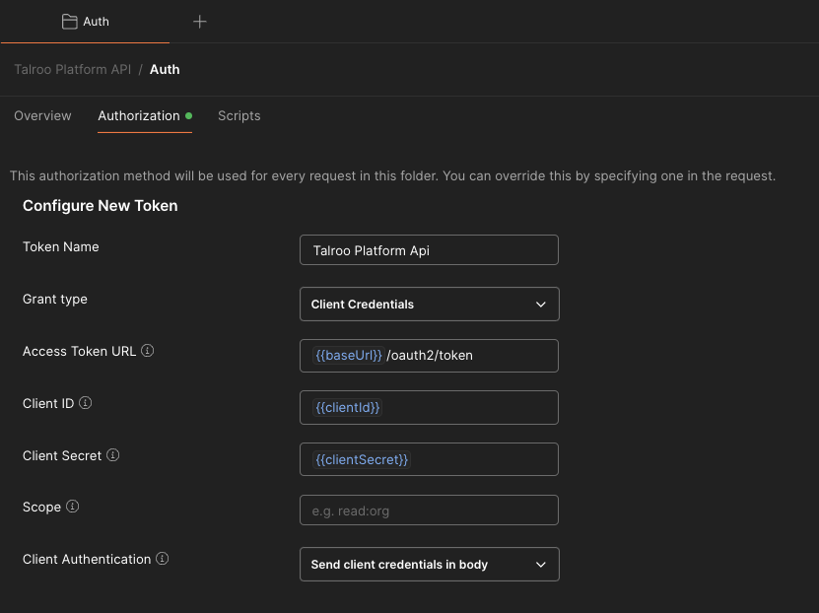
Task: Show info for Access Token URL
Action: [147, 351]
